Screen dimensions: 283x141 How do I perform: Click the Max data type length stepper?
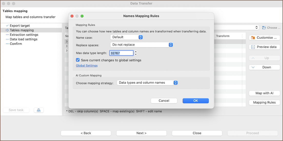pyautogui.click(x=136, y=53)
